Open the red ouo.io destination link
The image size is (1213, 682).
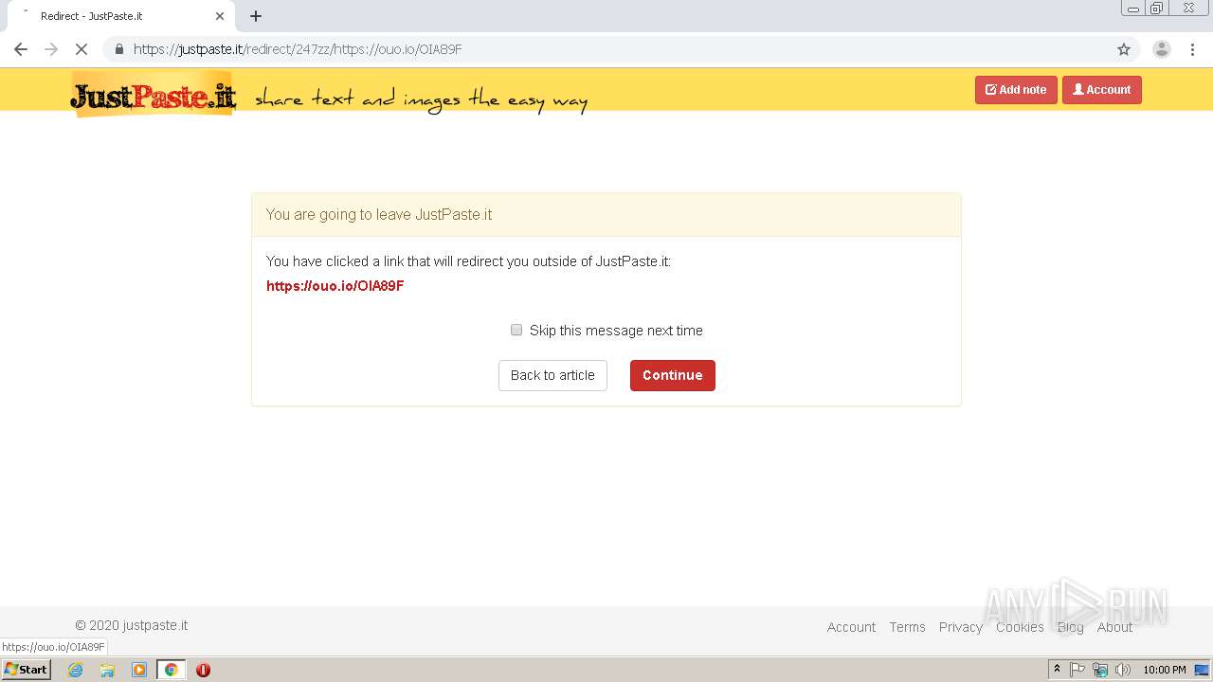tap(335, 286)
